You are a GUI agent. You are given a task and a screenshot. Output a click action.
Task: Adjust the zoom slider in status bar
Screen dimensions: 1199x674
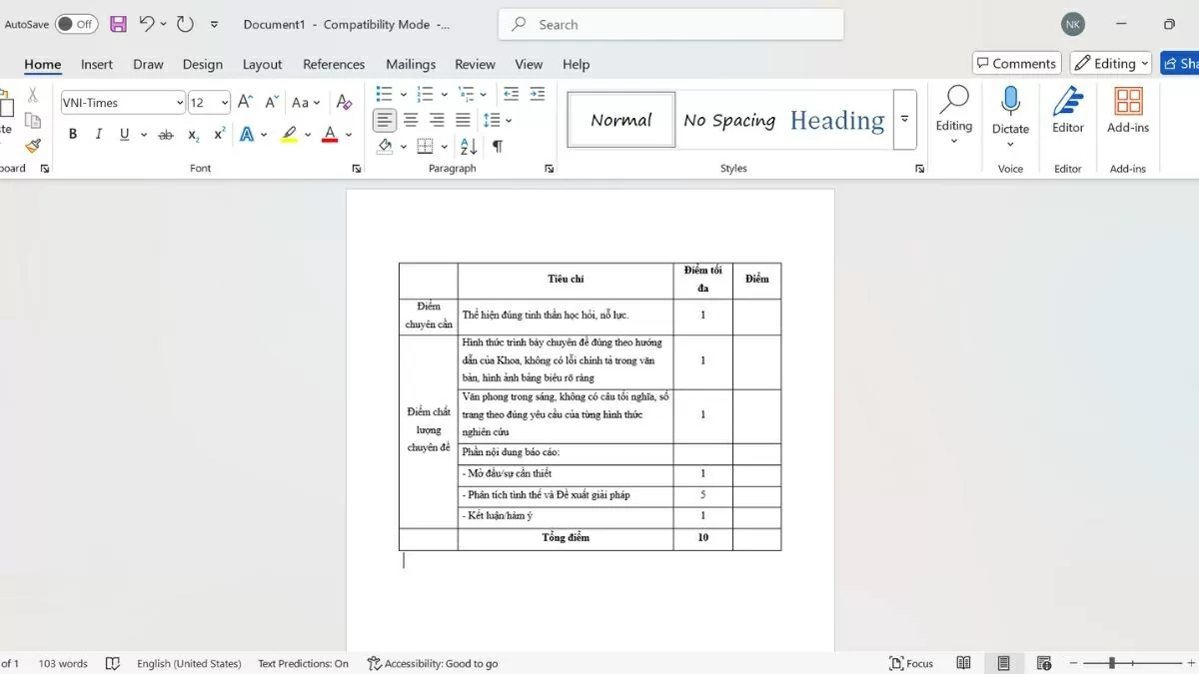(1111, 663)
